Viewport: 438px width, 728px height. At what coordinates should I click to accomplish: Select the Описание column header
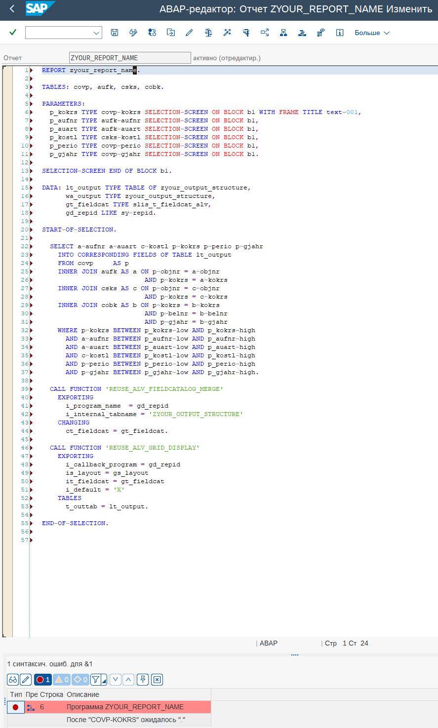pyautogui.click(x=83, y=694)
